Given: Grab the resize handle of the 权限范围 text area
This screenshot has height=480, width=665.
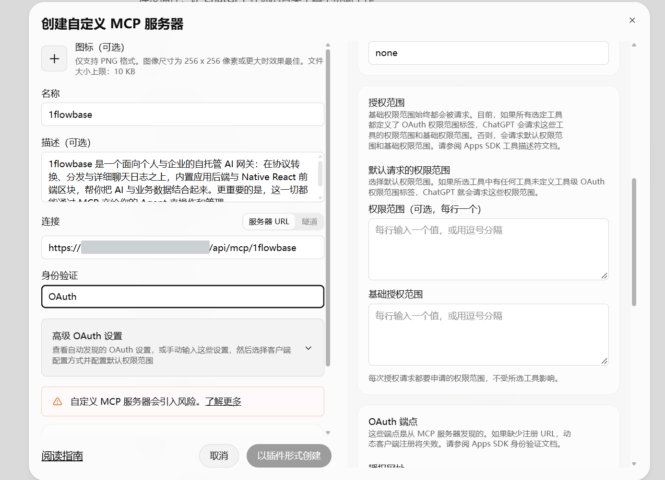Looking at the screenshot, I should pos(604,275).
